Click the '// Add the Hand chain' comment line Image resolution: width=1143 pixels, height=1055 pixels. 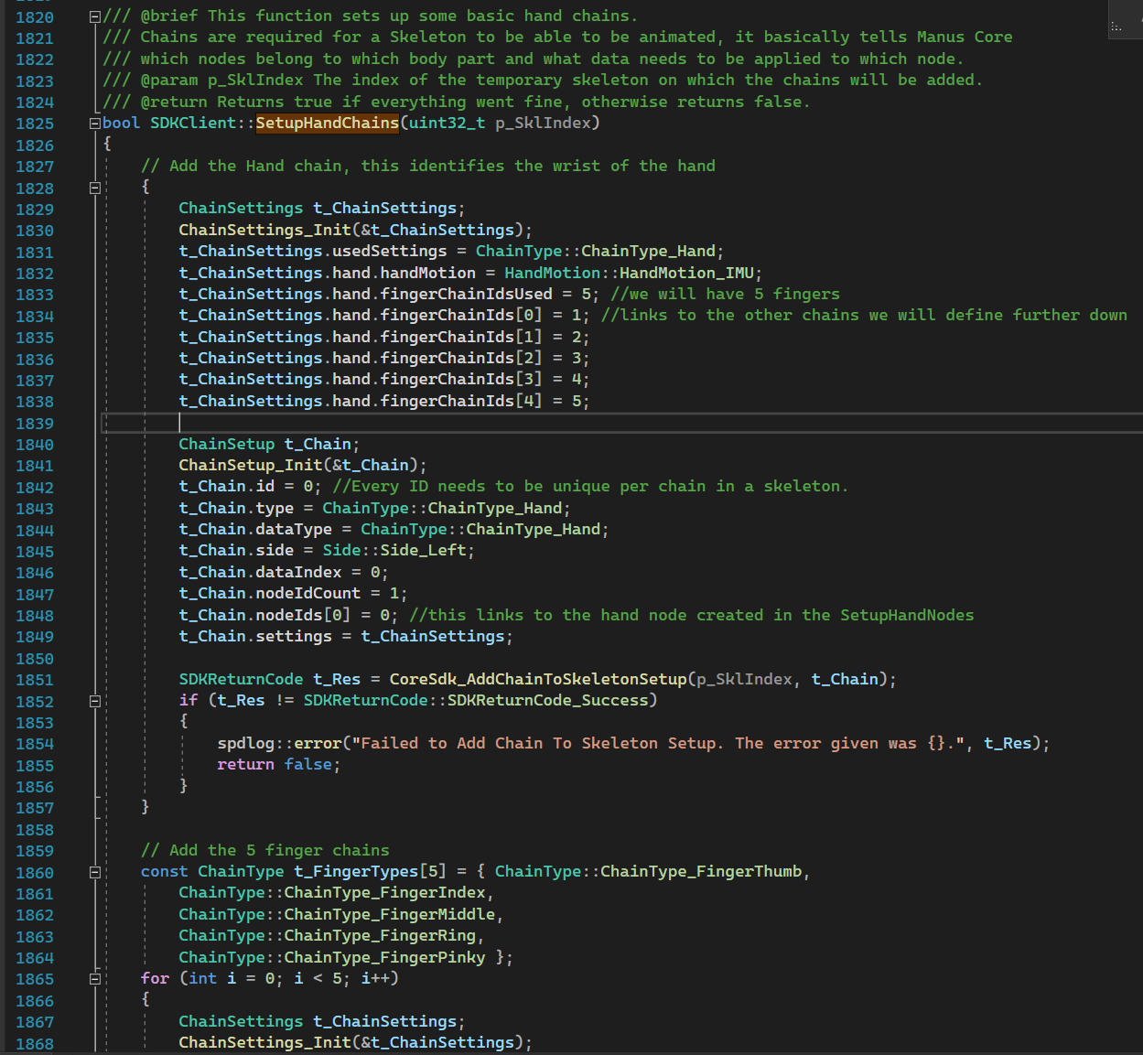click(428, 166)
